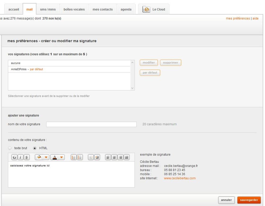Select the HTML radio option
Image resolution: width=265 pixels, height=206 pixels.
35,148
